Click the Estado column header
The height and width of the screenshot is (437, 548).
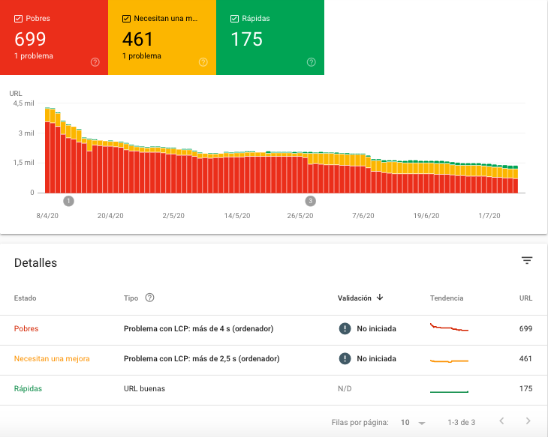pyautogui.click(x=26, y=298)
